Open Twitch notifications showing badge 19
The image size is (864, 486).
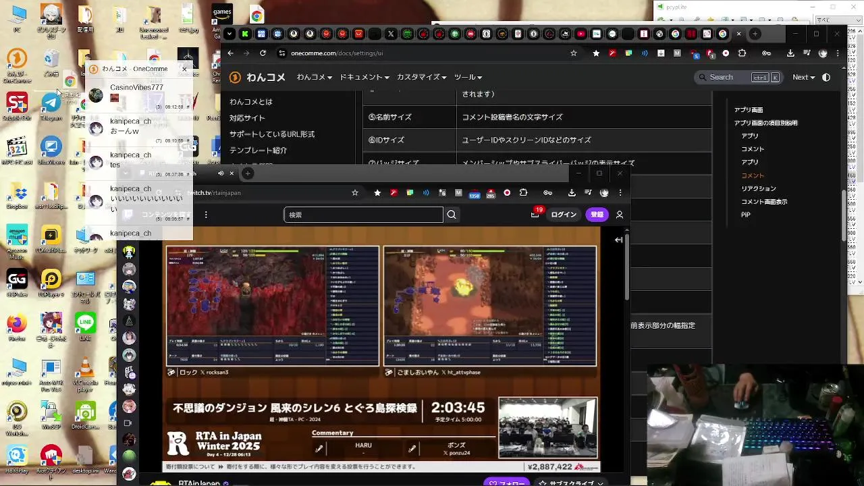tap(536, 213)
